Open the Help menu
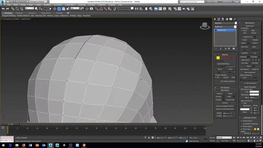 (120, 5)
